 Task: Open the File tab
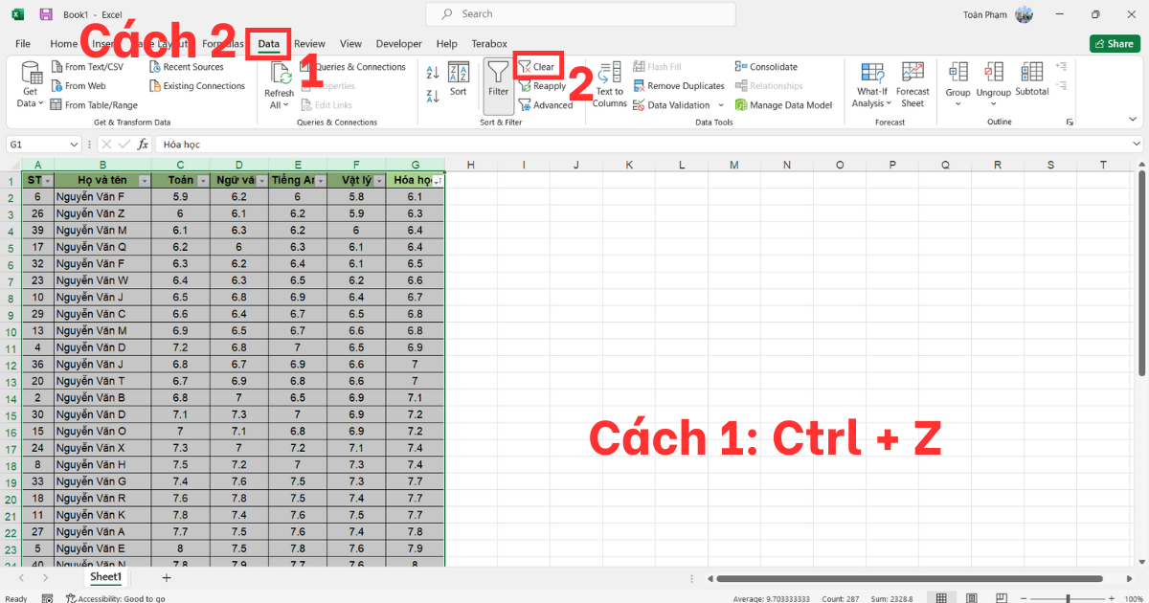point(23,44)
